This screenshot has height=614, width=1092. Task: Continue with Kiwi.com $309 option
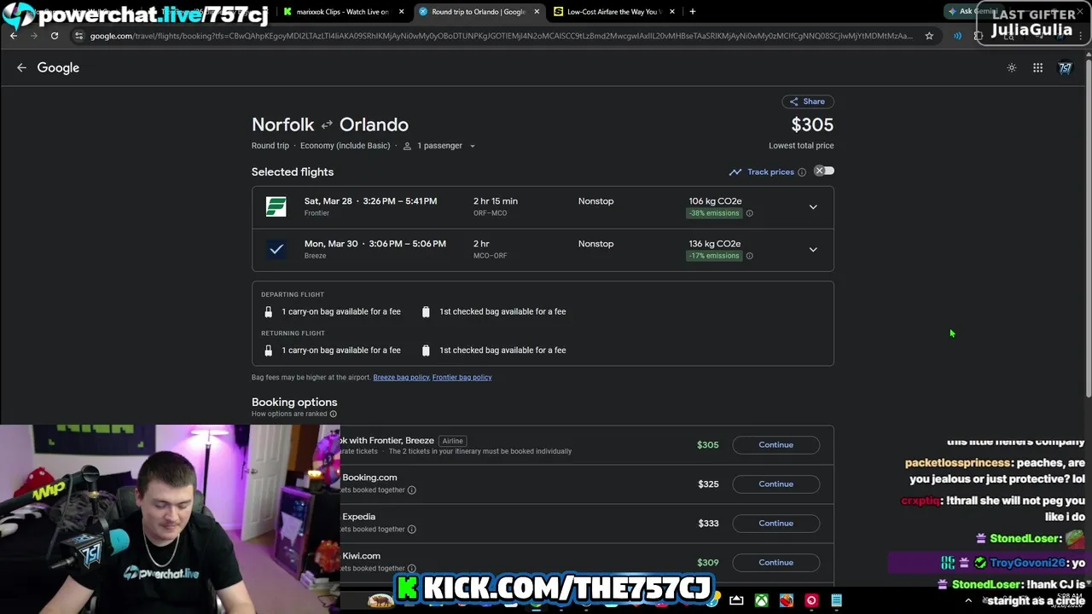pos(775,562)
